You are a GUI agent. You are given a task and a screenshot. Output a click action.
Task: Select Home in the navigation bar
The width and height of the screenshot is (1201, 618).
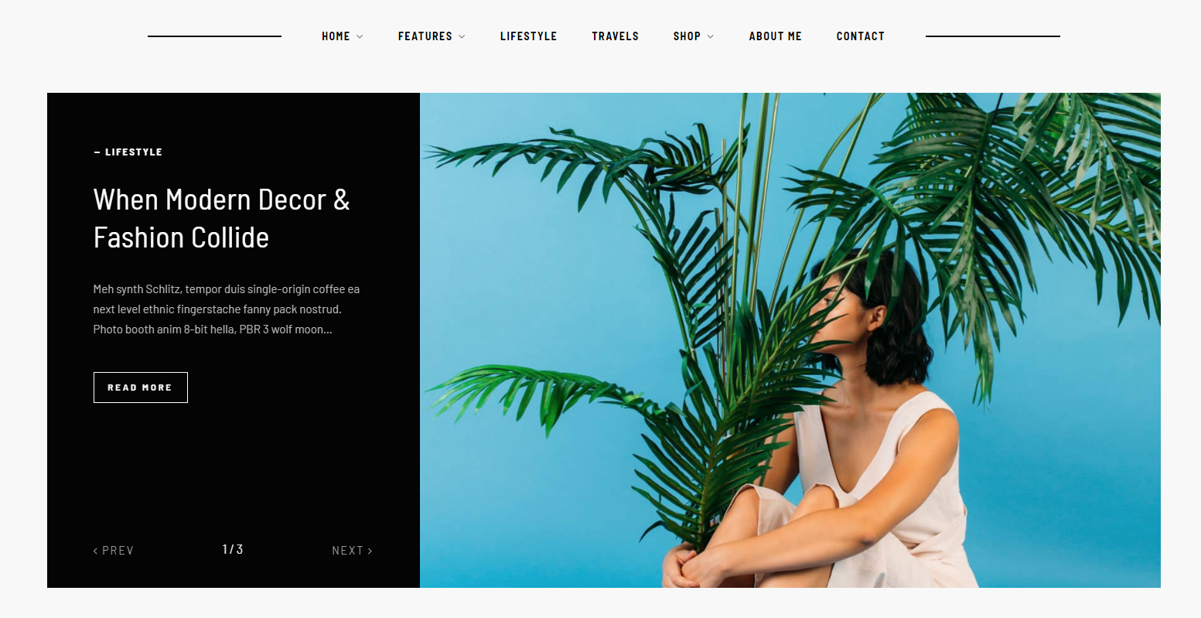336,36
